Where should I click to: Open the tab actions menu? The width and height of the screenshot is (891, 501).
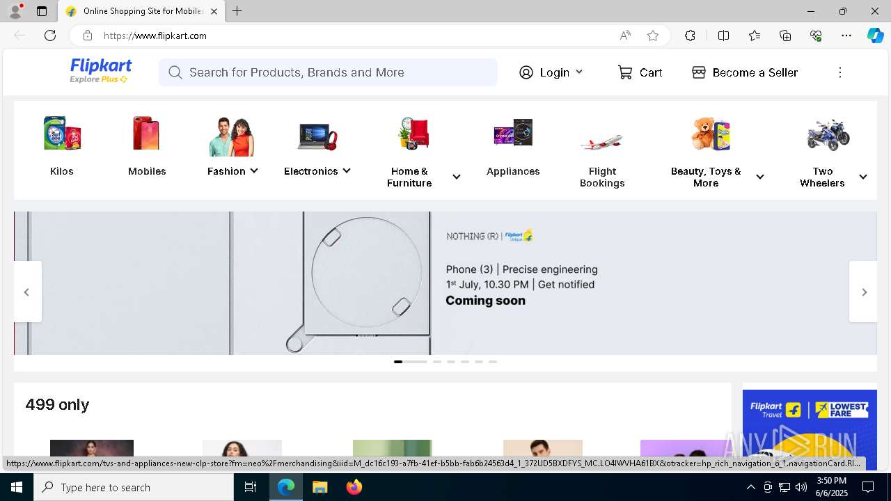click(x=42, y=11)
